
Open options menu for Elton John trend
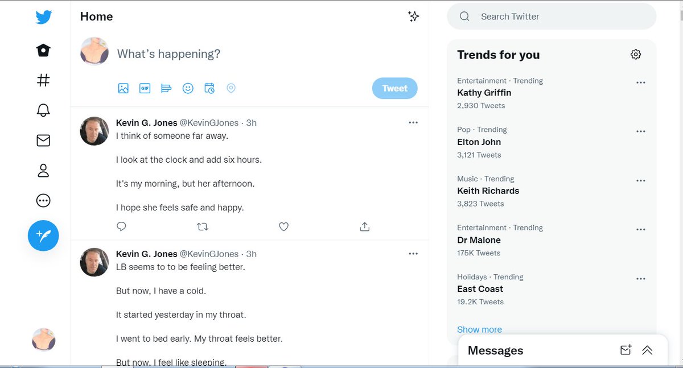[641, 131]
